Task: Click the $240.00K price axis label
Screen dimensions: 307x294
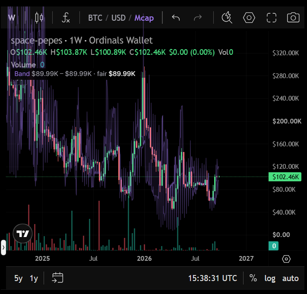Action: click(286, 98)
